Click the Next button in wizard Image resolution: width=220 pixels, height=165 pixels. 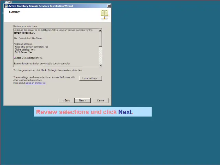82,100
